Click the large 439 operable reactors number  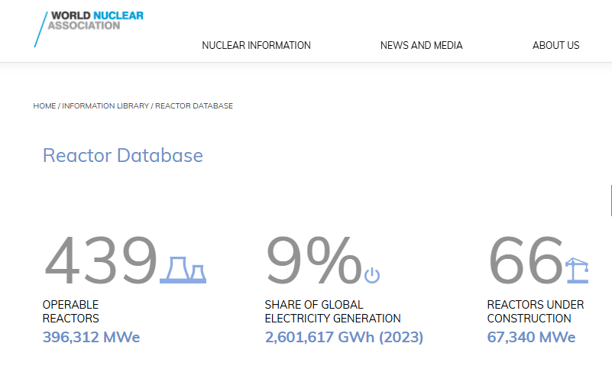[x=101, y=261]
